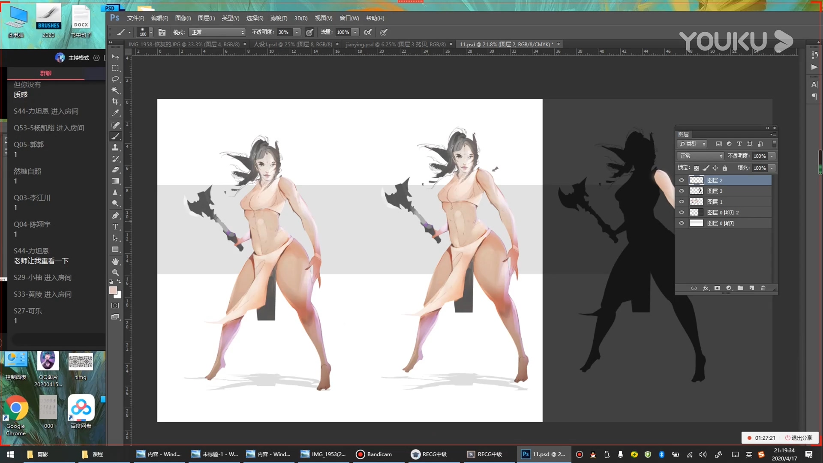This screenshot has height=463, width=823.
Task: Toggle Quick Mask mode icon
Action: (115, 306)
